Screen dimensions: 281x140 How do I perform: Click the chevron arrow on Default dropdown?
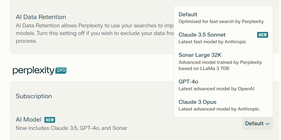click(267, 124)
